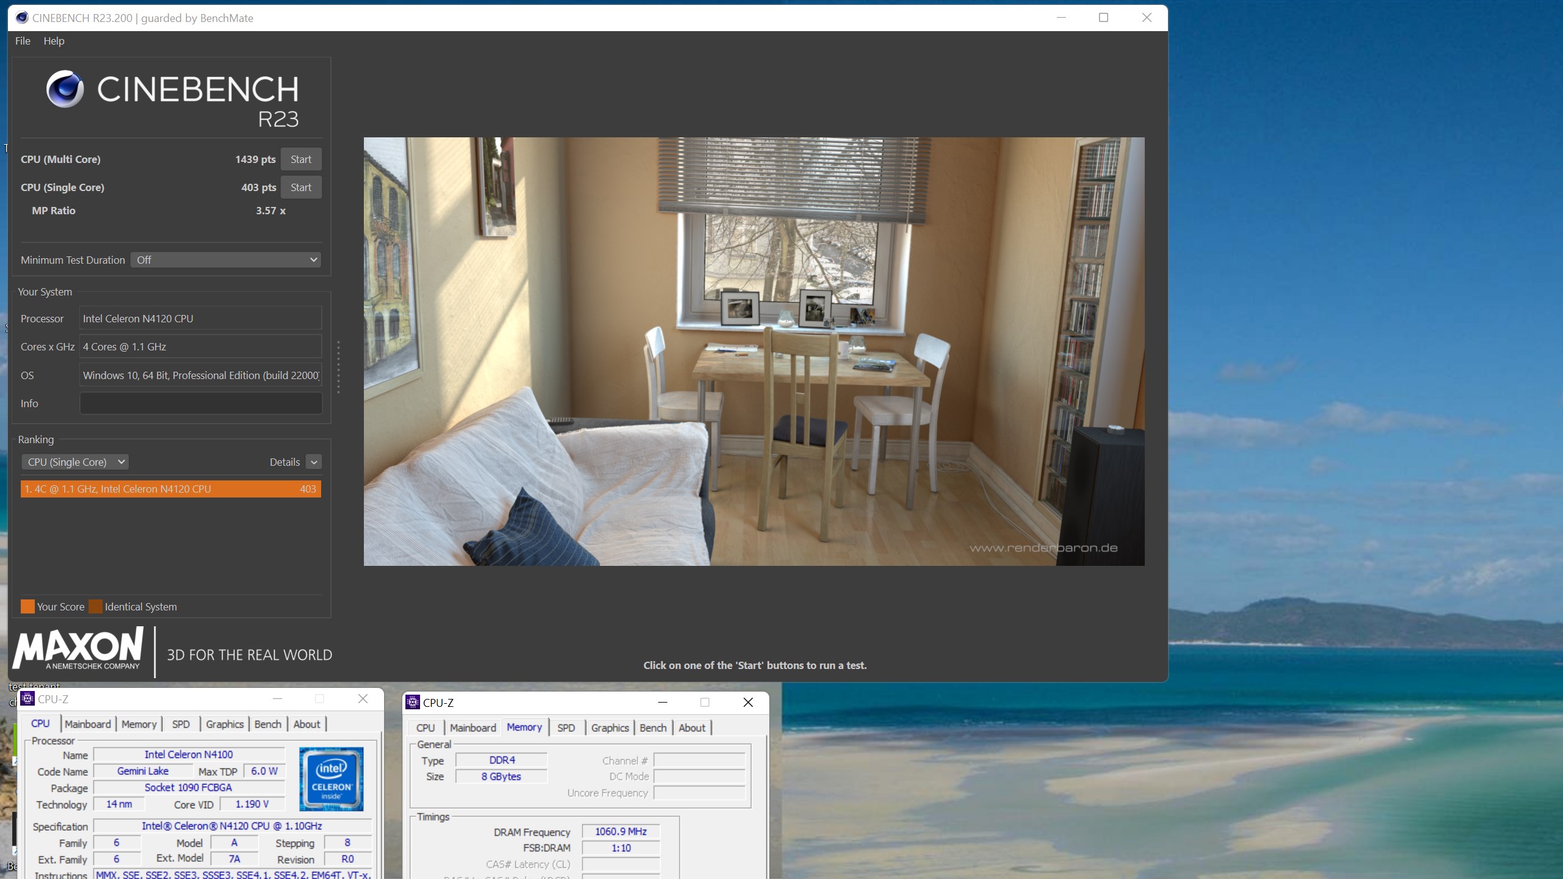Viewport: 1563px width, 879px height.
Task: Close the left CPU-Z window
Action: pyautogui.click(x=363, y=698)
